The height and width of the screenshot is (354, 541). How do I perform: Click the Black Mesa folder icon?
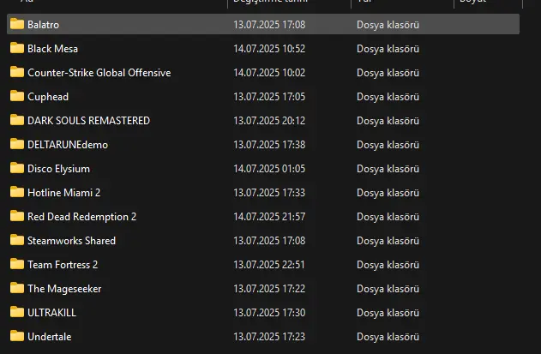[x=17, y=48]
